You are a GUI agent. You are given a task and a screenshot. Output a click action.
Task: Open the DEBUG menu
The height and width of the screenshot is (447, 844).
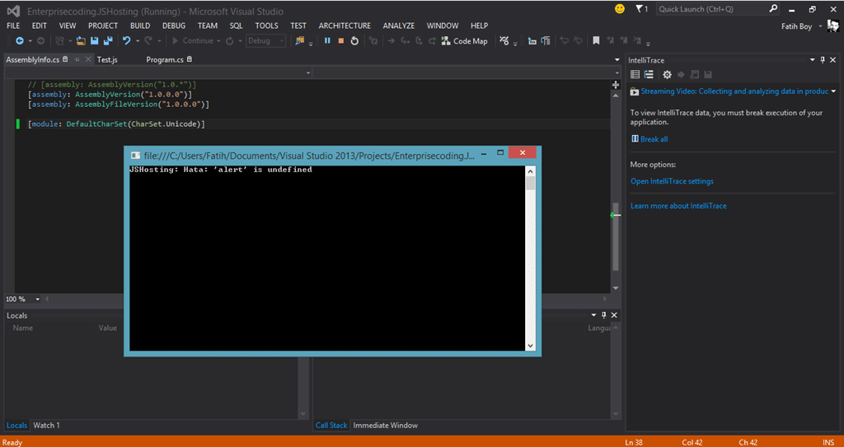coord(174,26)
